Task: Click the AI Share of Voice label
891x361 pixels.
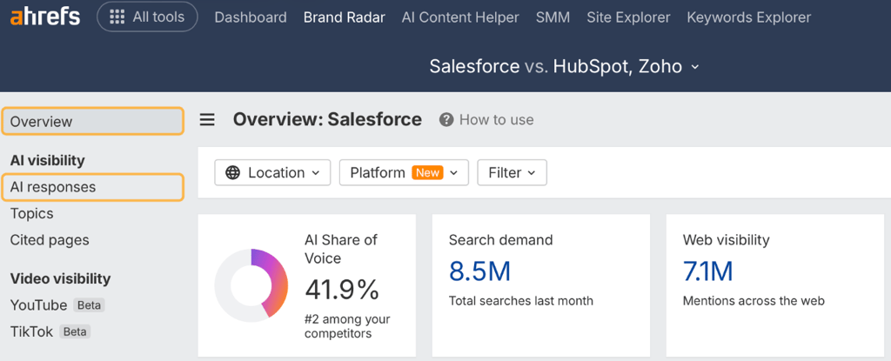Action: [x=341, y=249]
